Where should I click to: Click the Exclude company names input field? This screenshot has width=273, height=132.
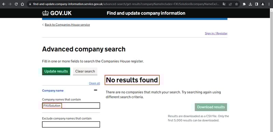tap(71, 124)
